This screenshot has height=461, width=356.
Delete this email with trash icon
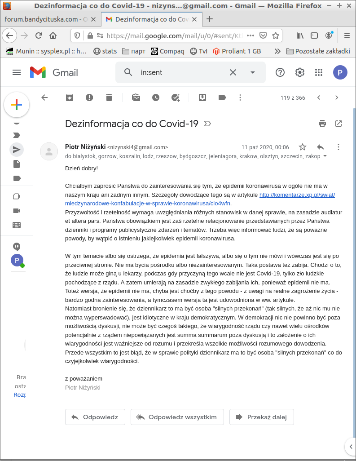tap(109, 98)
